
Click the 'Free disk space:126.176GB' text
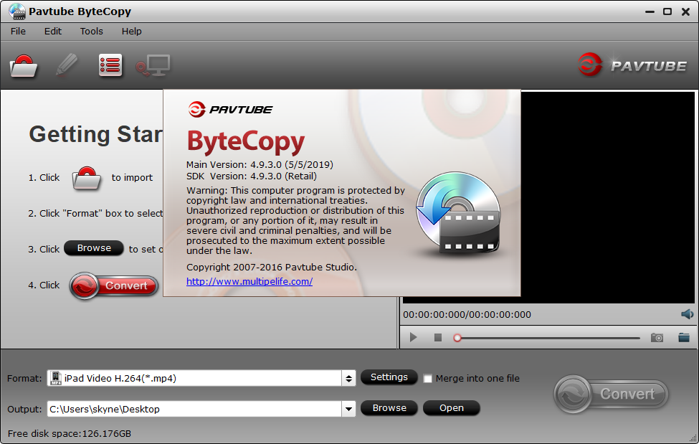point(70,433)
